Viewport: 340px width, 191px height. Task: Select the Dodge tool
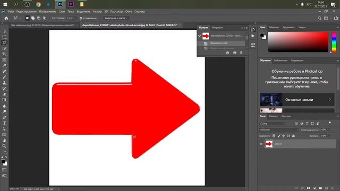click(4, 111)
